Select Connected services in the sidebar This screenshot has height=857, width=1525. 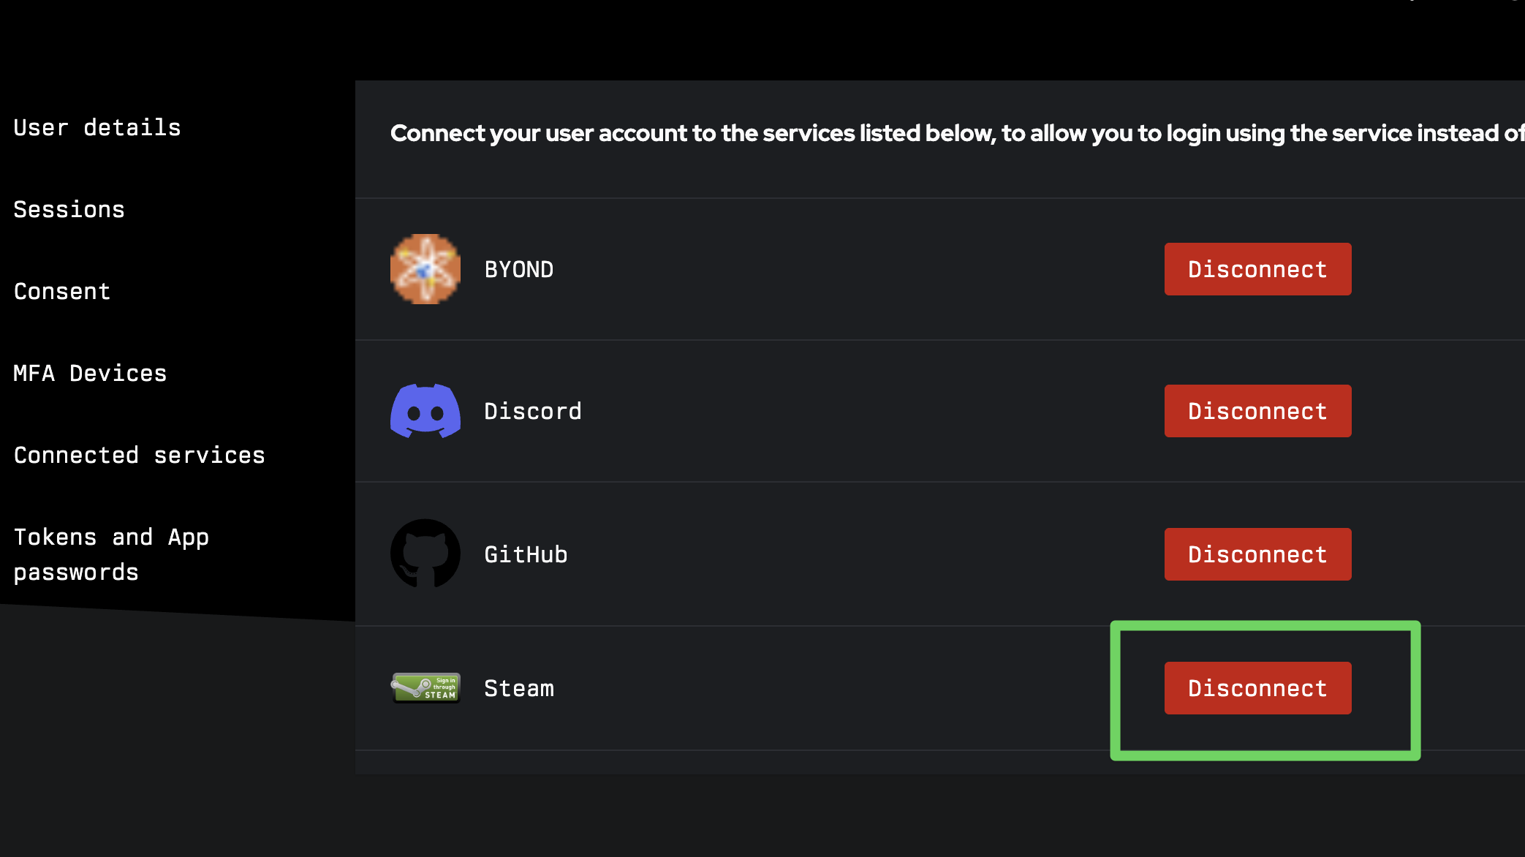pos(139,456)
